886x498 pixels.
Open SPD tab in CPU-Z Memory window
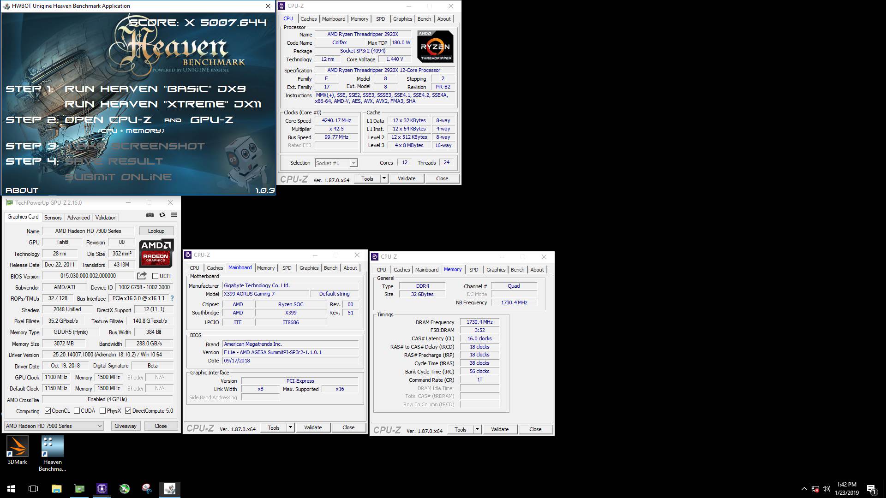click(x=473, y=270)
